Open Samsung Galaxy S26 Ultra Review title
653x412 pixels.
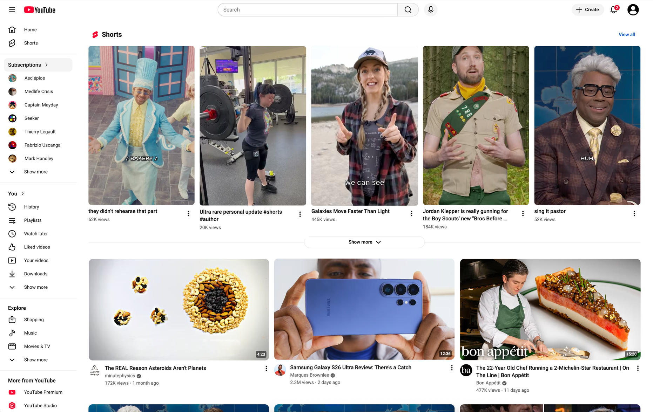tap(351, 368)
